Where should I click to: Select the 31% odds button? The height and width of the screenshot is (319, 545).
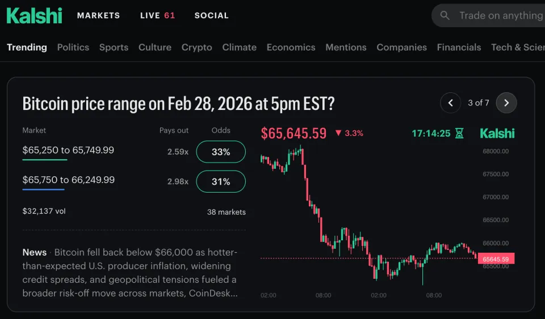tap(221, 181)
